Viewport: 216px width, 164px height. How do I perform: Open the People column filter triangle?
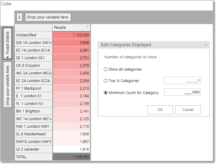point(88,27)
